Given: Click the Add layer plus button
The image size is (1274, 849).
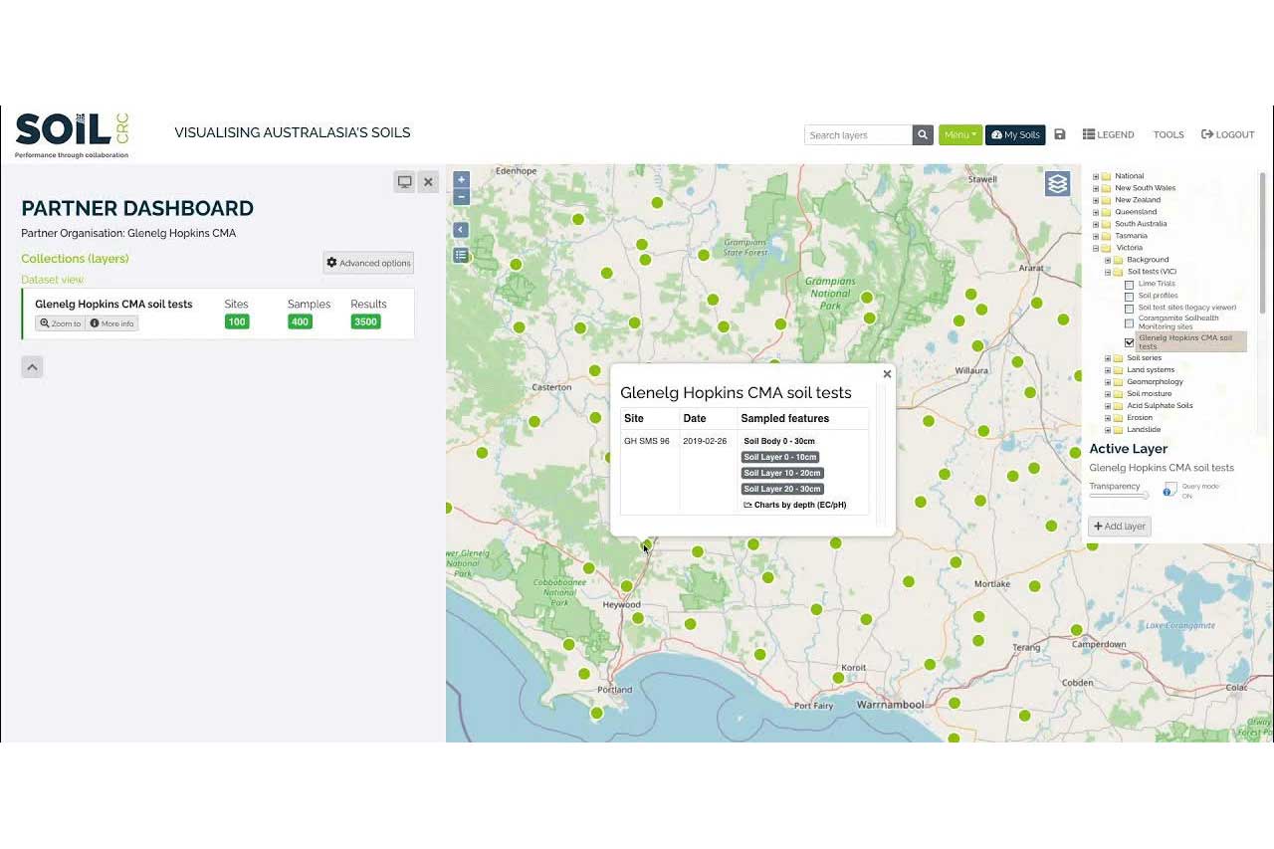Looking at the screenshot, I should click(1120, 527).
